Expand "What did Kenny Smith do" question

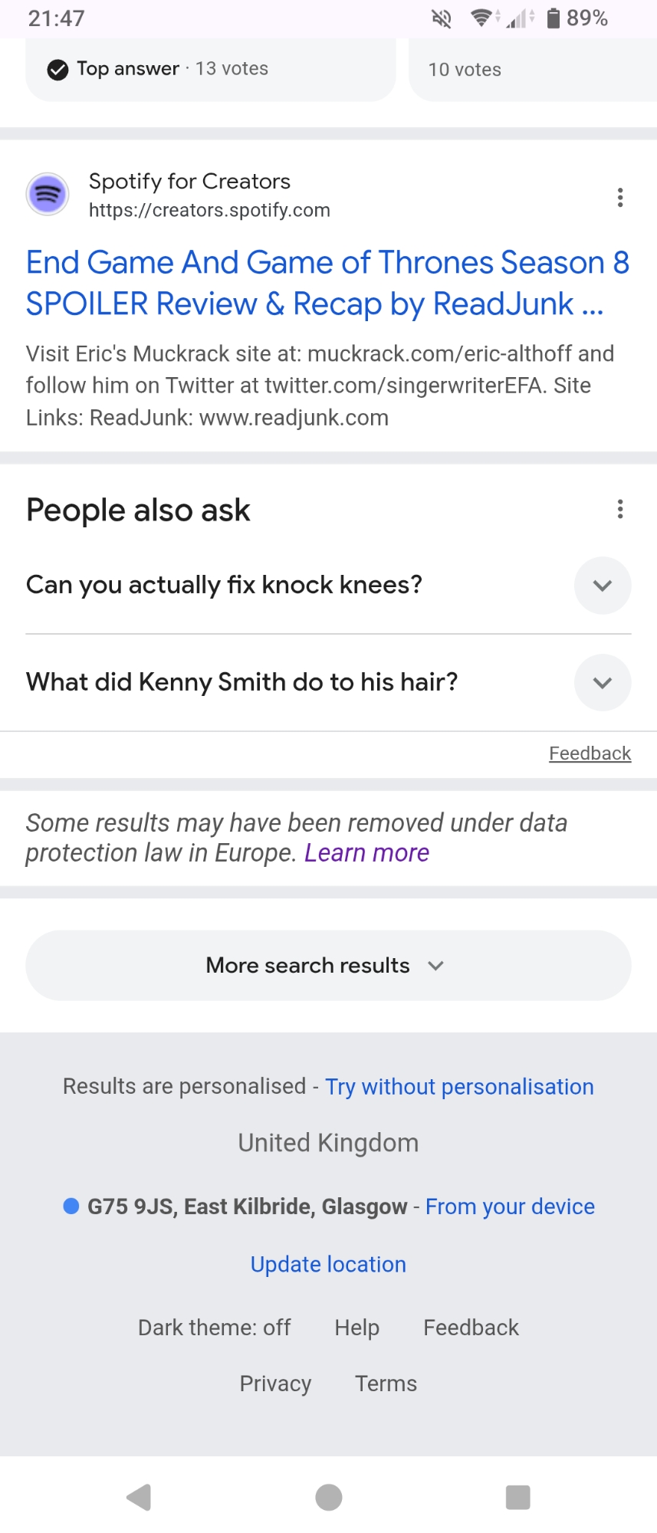(603, 683)
